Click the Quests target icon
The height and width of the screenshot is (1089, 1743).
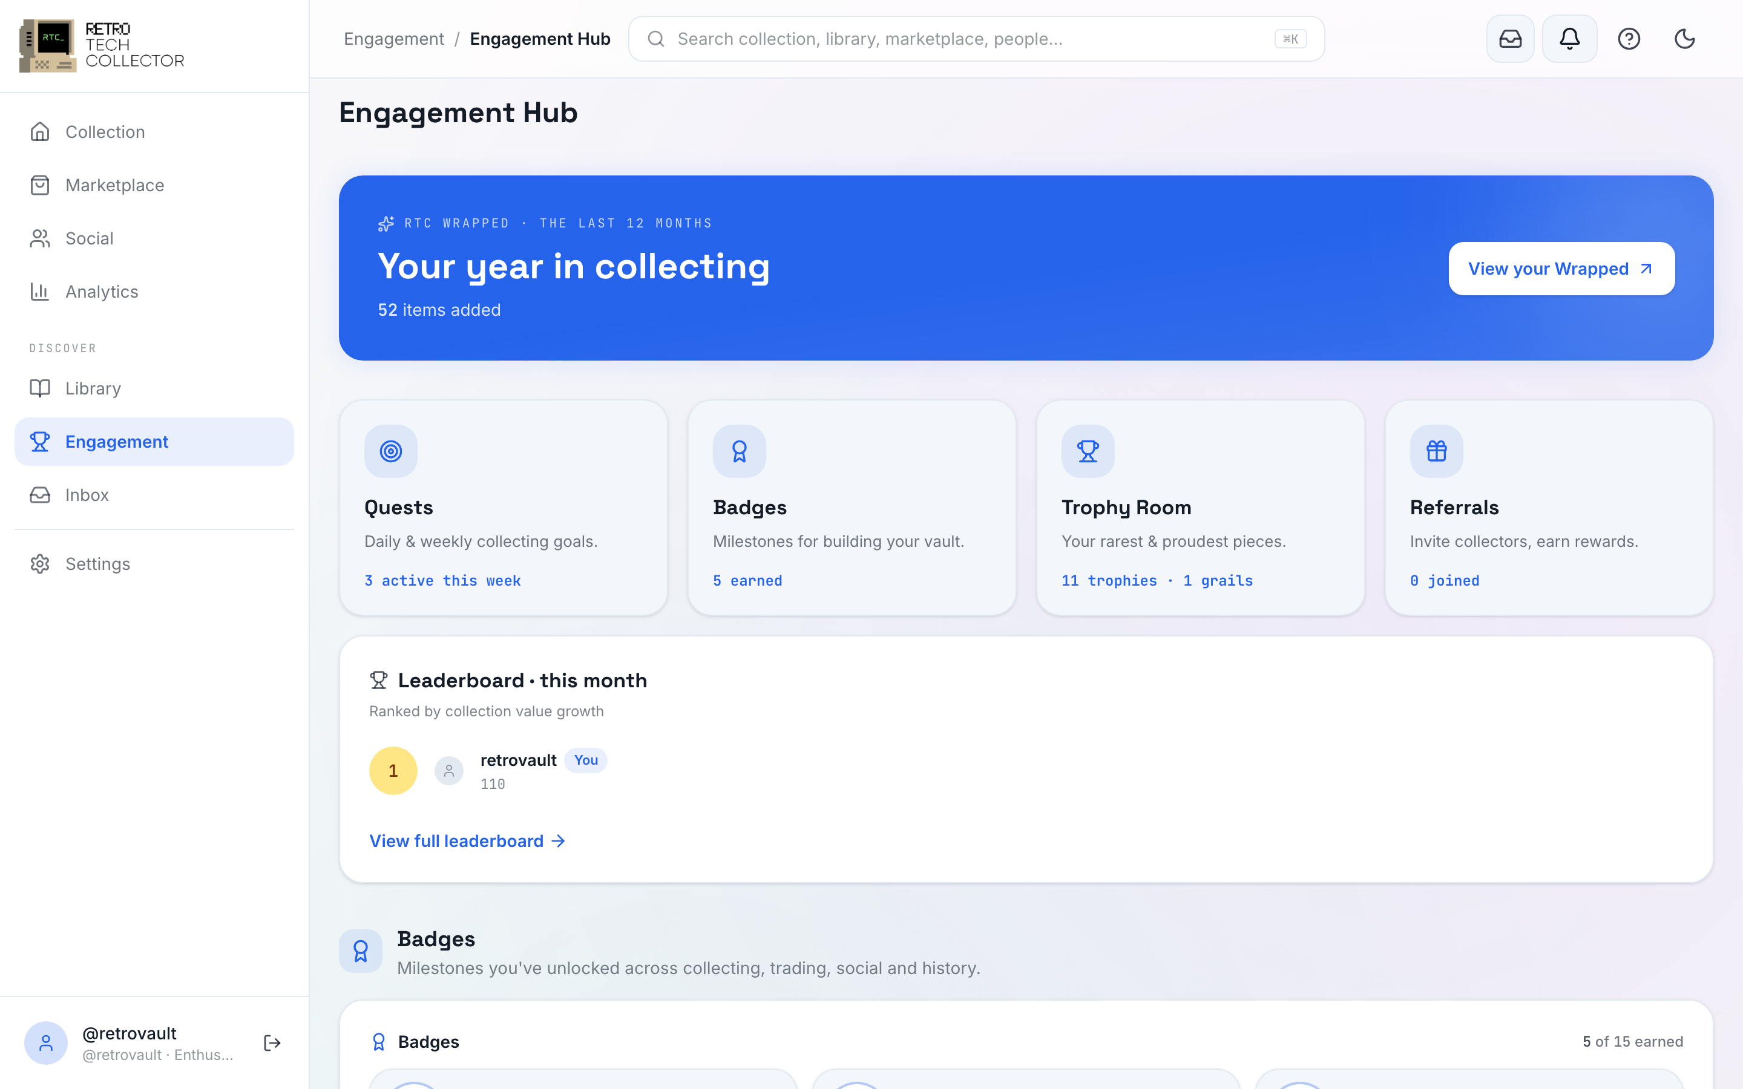pos(390,451)
